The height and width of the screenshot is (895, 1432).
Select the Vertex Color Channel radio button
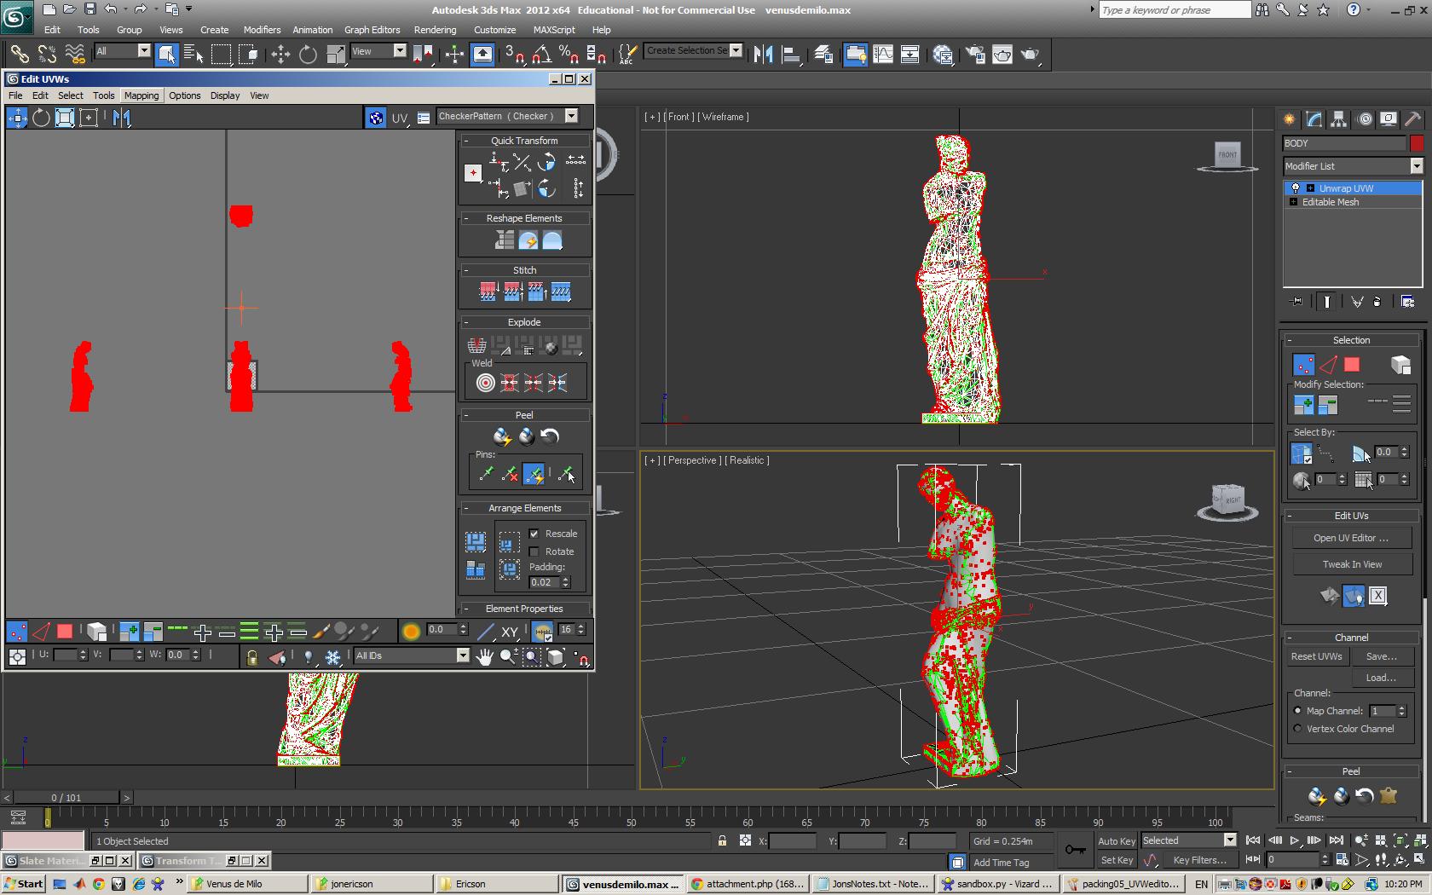(x=1298, y=729)
